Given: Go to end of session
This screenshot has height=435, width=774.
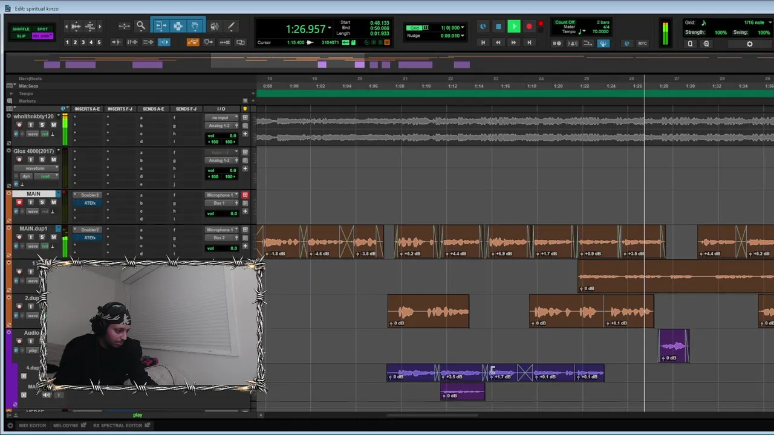Looking at the screenshot, I should pyautogui.click(x=529, y=43).
